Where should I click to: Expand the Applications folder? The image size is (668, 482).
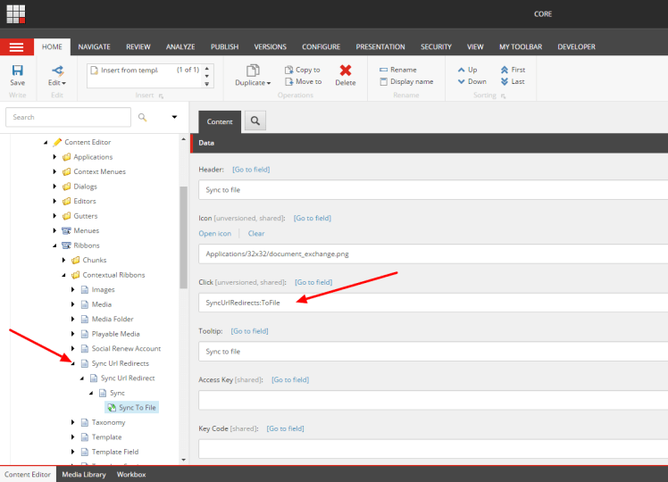click(x=54, y=157)
